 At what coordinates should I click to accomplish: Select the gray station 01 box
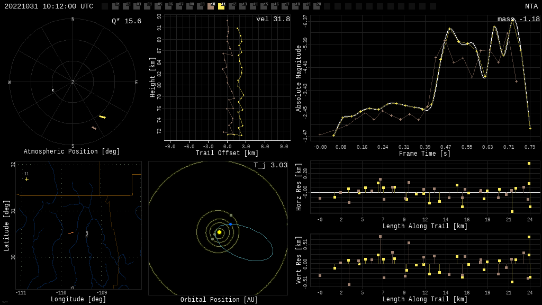pos(115,6)
